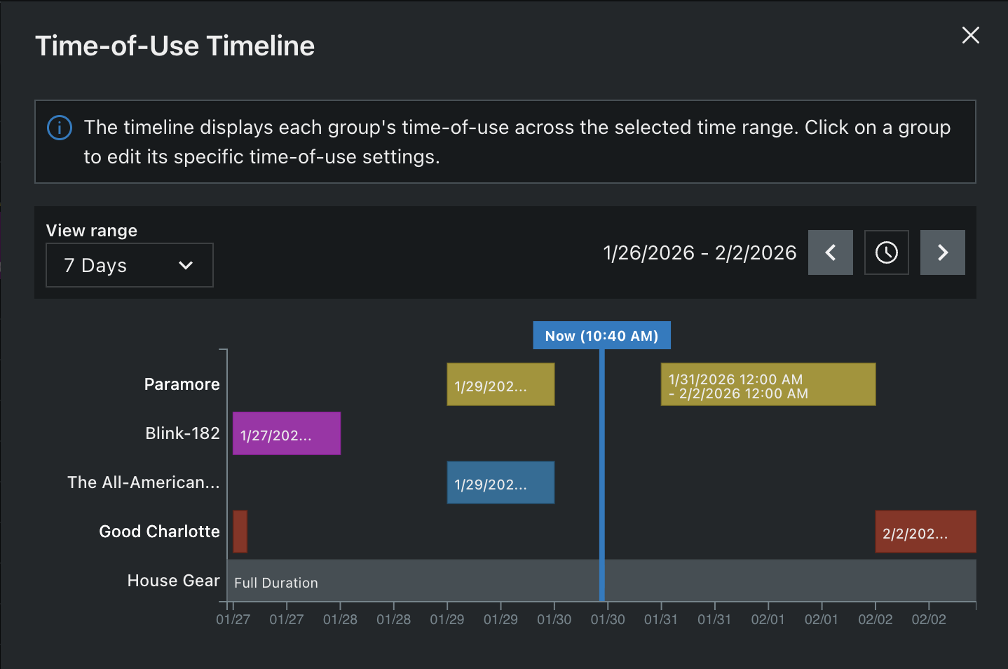Select the Paramore group label
Screen dimensions: 1008x669
[182, 384]
